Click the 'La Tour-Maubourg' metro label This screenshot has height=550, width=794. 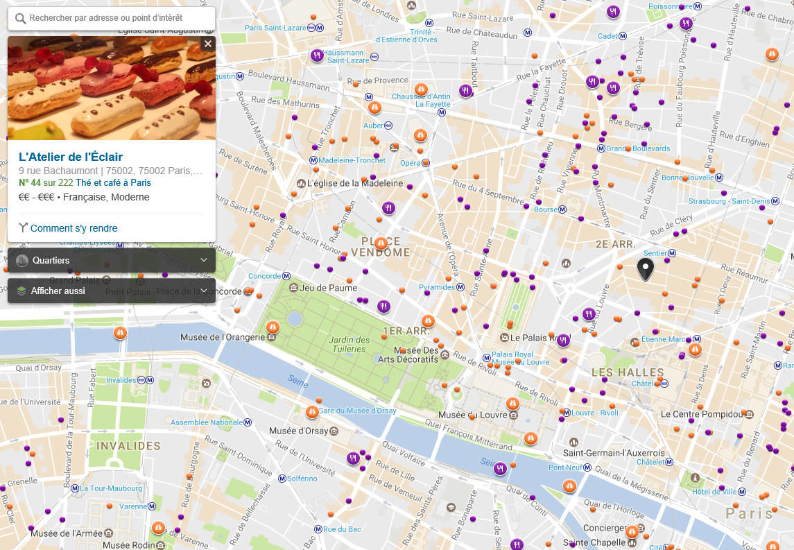click(x=111, y=488)
